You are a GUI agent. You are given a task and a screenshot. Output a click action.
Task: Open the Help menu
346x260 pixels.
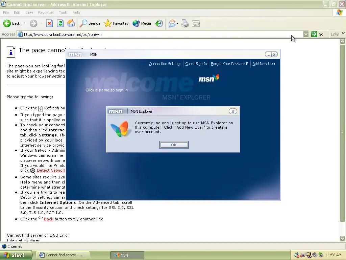[76, 13]
